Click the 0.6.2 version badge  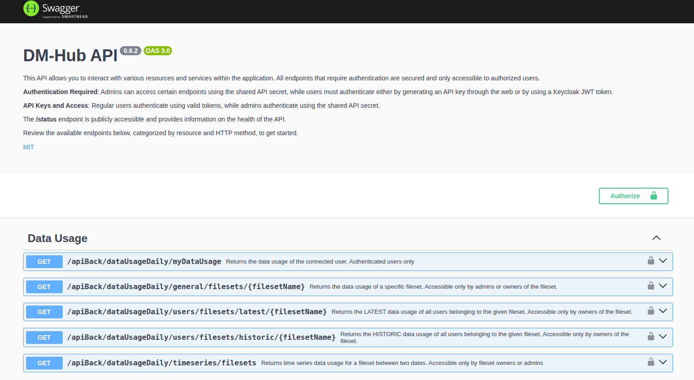coord(130,51)
